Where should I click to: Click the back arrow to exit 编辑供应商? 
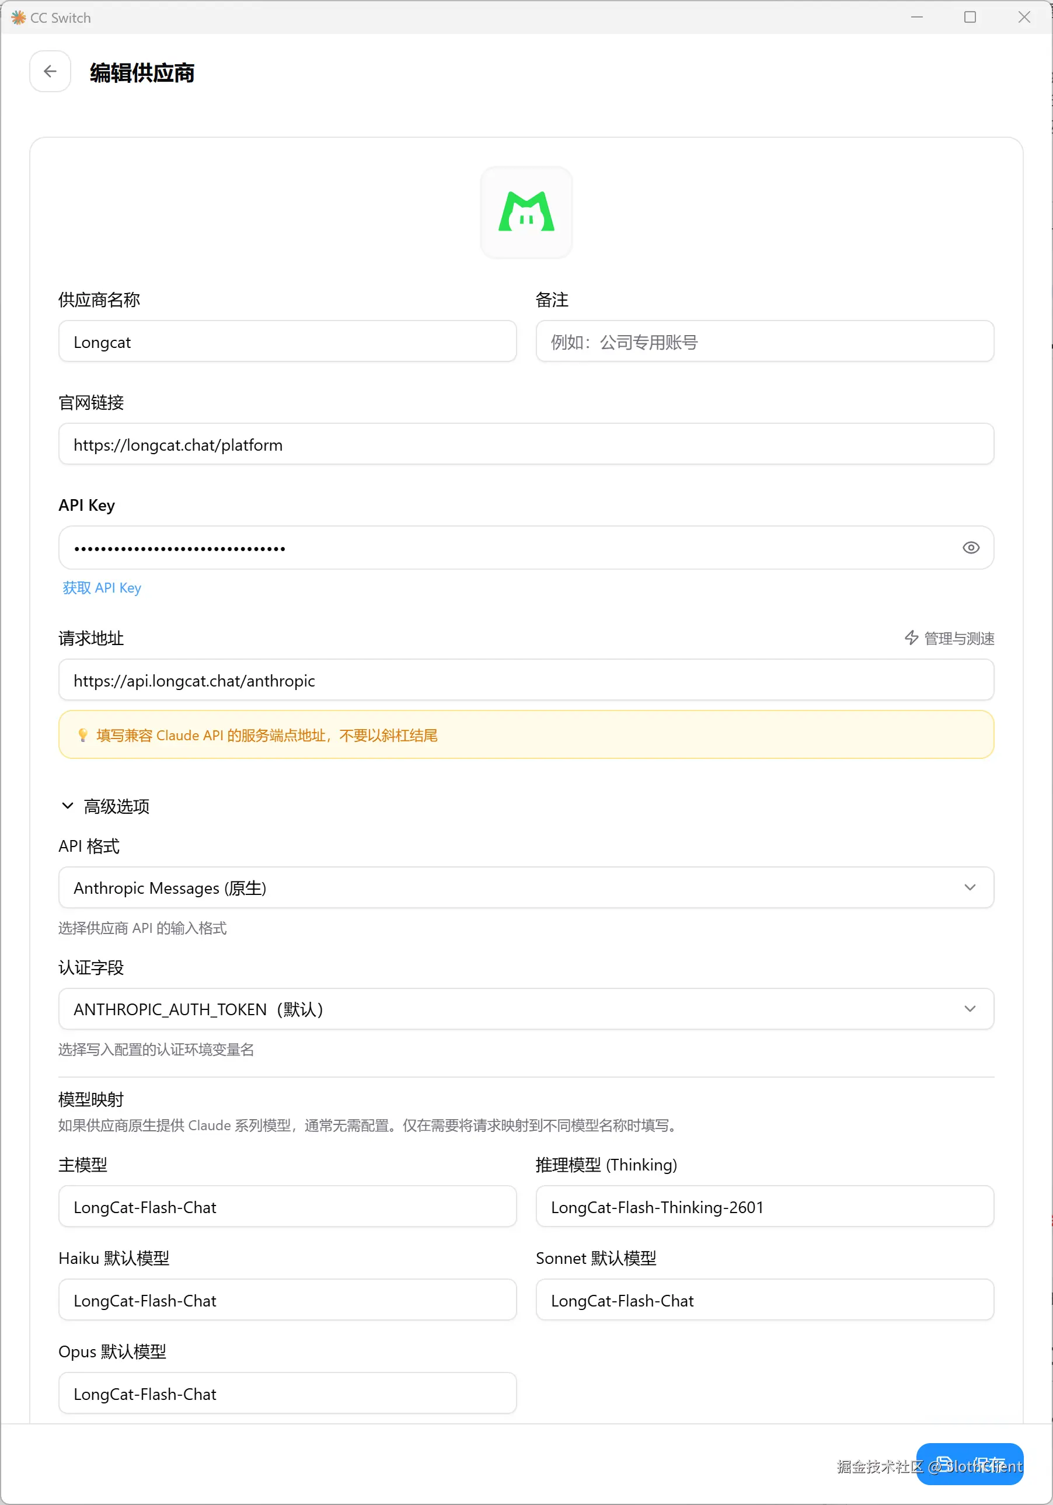pyautogui.click(x=50, y=71)
